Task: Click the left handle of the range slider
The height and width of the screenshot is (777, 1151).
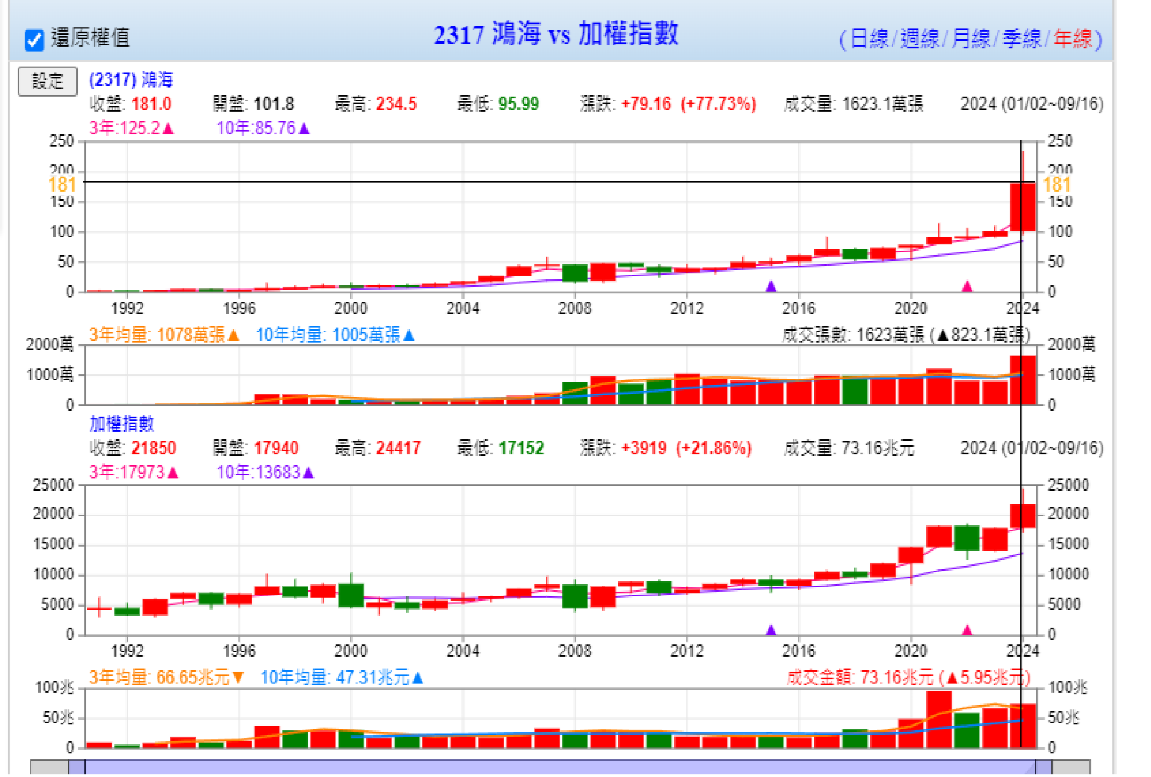Action: (77, 768)
